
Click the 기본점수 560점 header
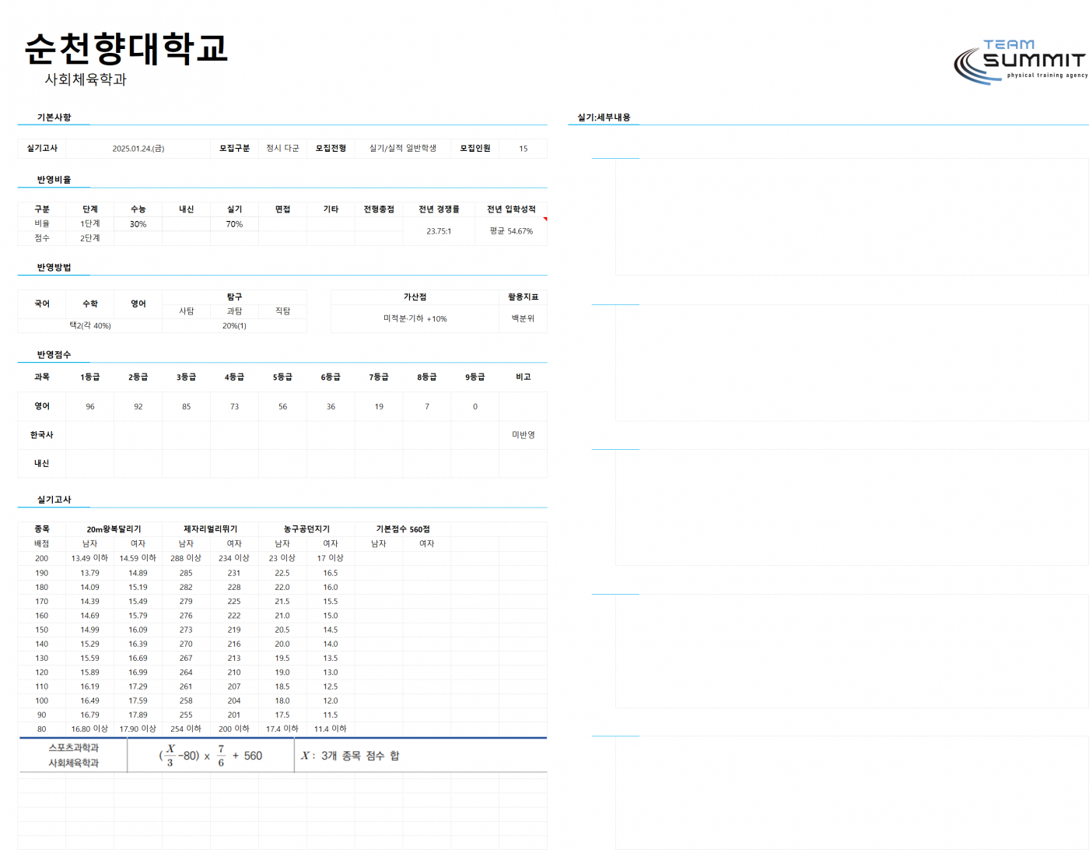point(403,529)
